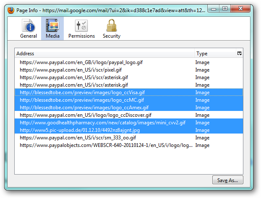The height and width of the screenshot is (198, 261).
Task: Select the pic-upload.de jpg entry
Action: click(x=129, y=130)
